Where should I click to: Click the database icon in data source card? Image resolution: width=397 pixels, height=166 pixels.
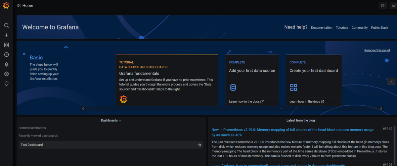tap(233, 87)
